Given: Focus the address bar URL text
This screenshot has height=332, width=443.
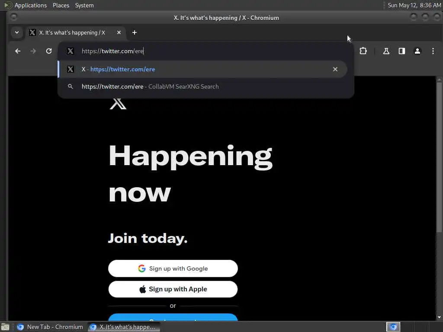Looking at the screenshot, I should coord(113,51).
